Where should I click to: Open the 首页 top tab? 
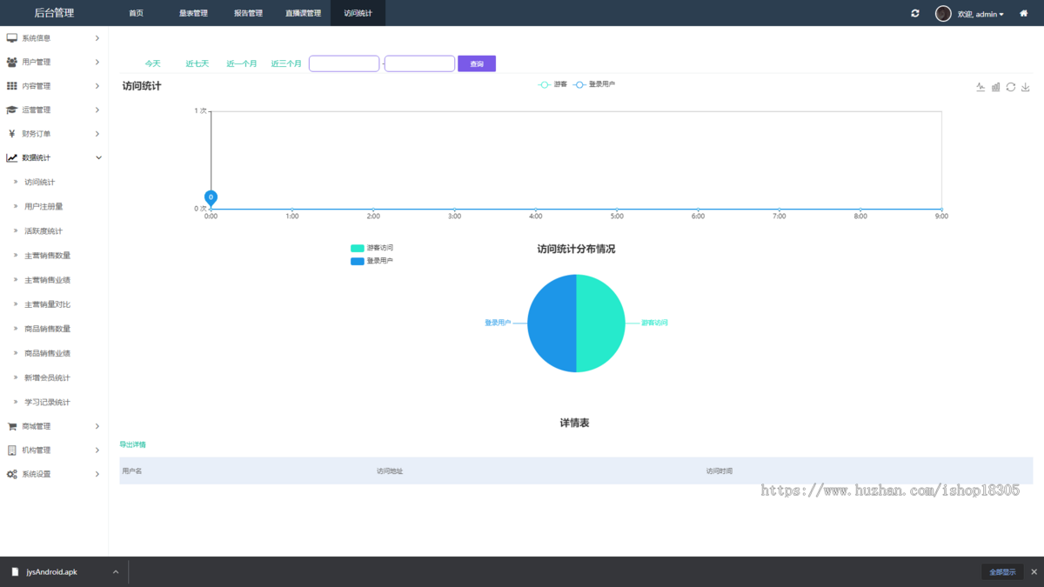point(136,13)
